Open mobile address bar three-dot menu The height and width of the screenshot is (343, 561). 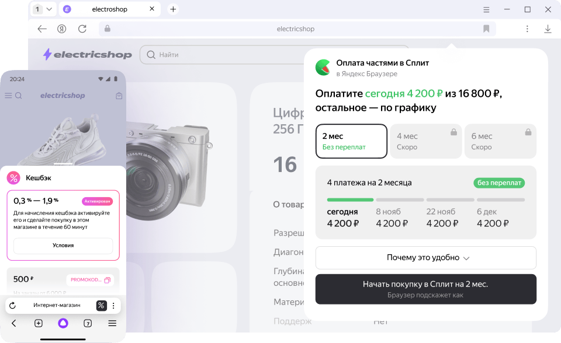(113, 306)
